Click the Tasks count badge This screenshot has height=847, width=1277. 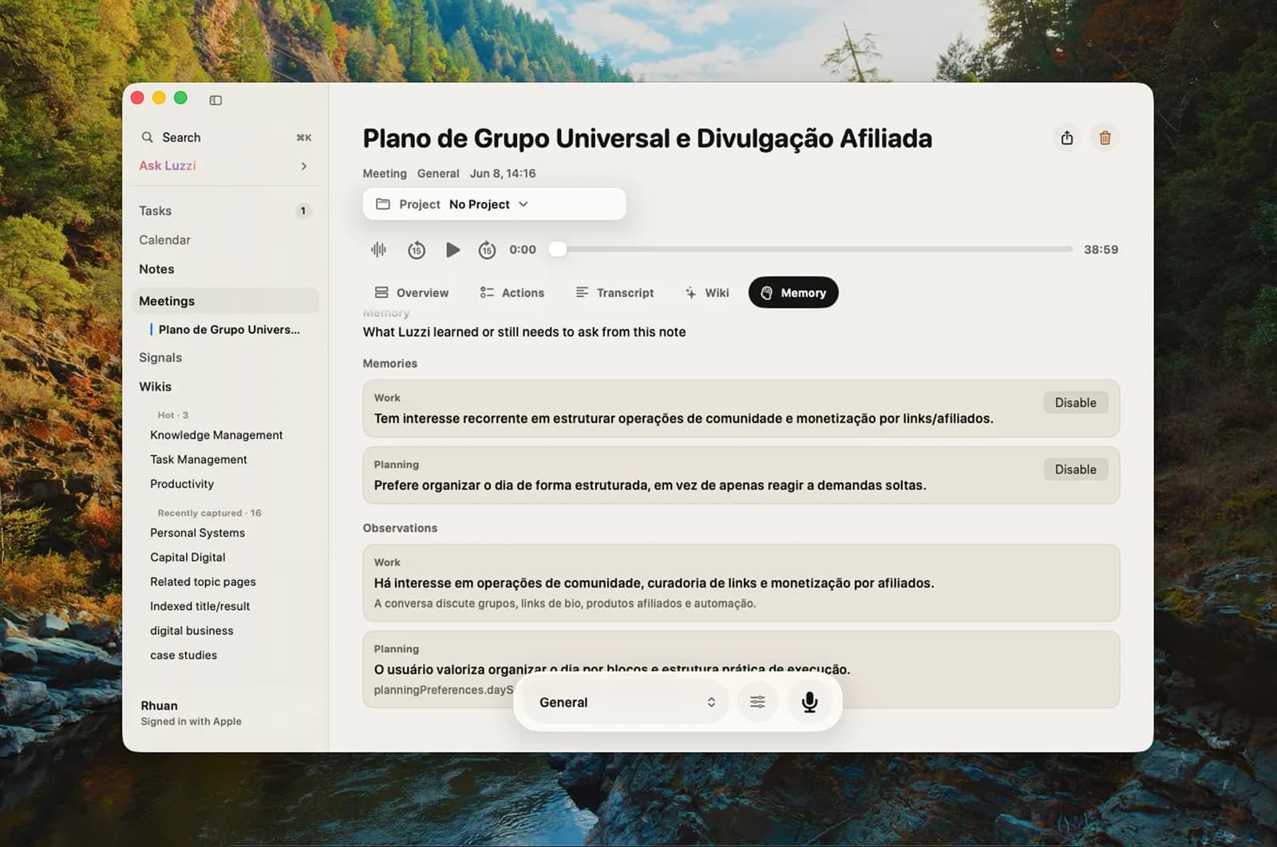point(303,211)
